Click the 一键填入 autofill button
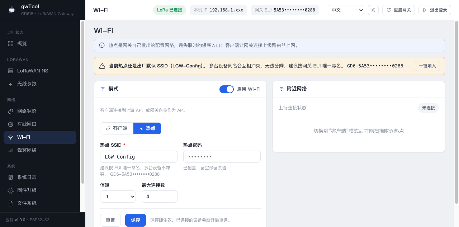The image size is (459, 227). coord(427,66)
